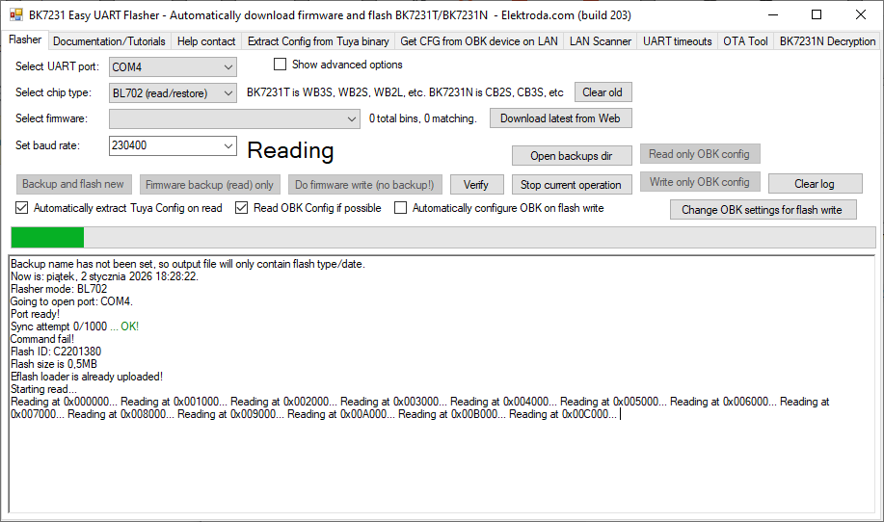The width and height of the screenshot is (884, 522).
Task: Click the 'Reading' status label
Action: (290, 150)
